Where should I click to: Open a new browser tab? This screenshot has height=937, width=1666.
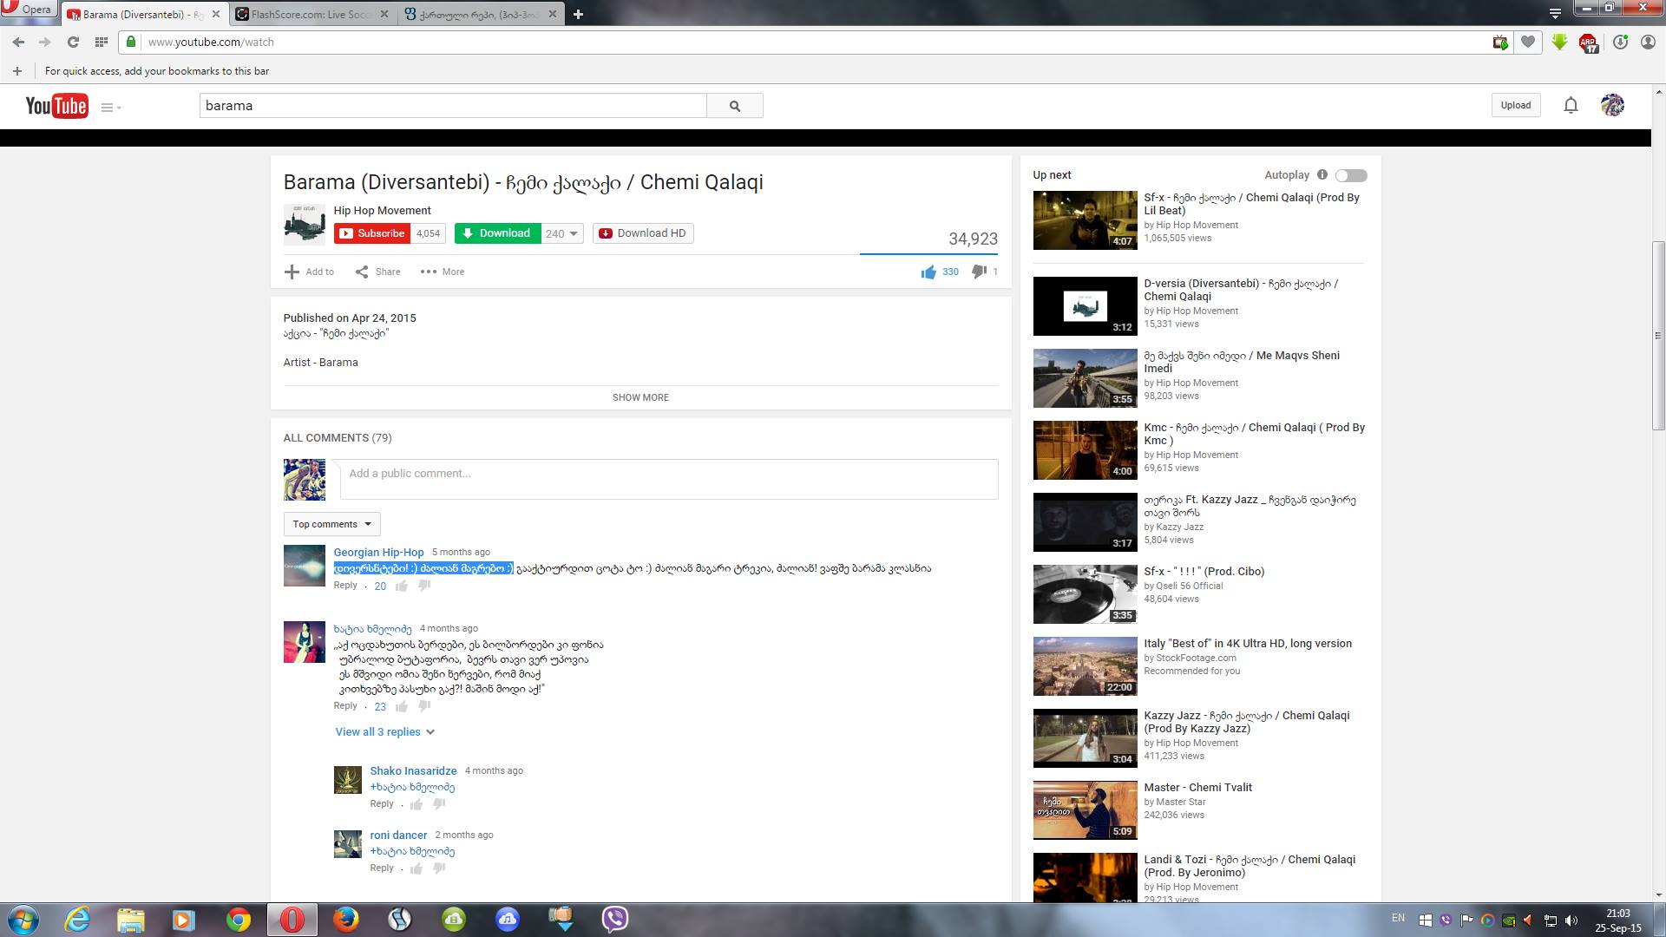(578, 14)
